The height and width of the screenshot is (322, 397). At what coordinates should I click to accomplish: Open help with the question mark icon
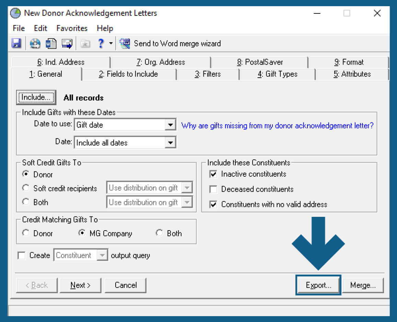click(x=101, y=44)
